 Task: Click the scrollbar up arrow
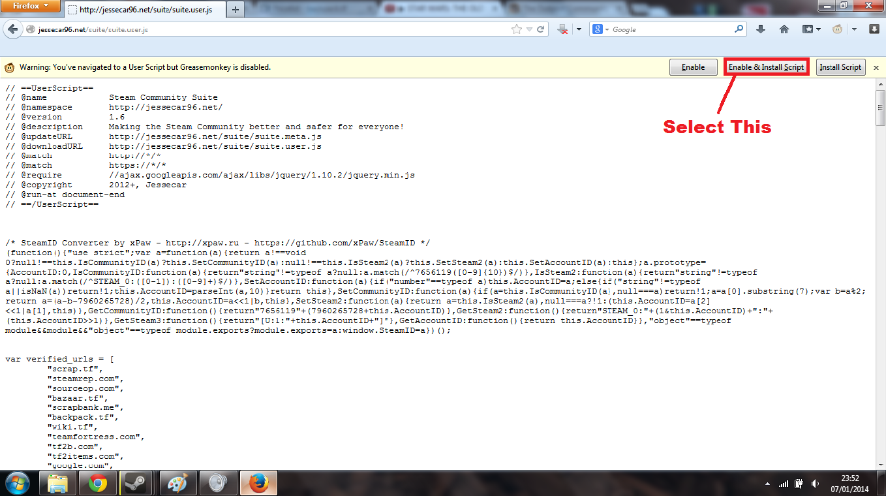pyautogui.click(x=880, y=84)
